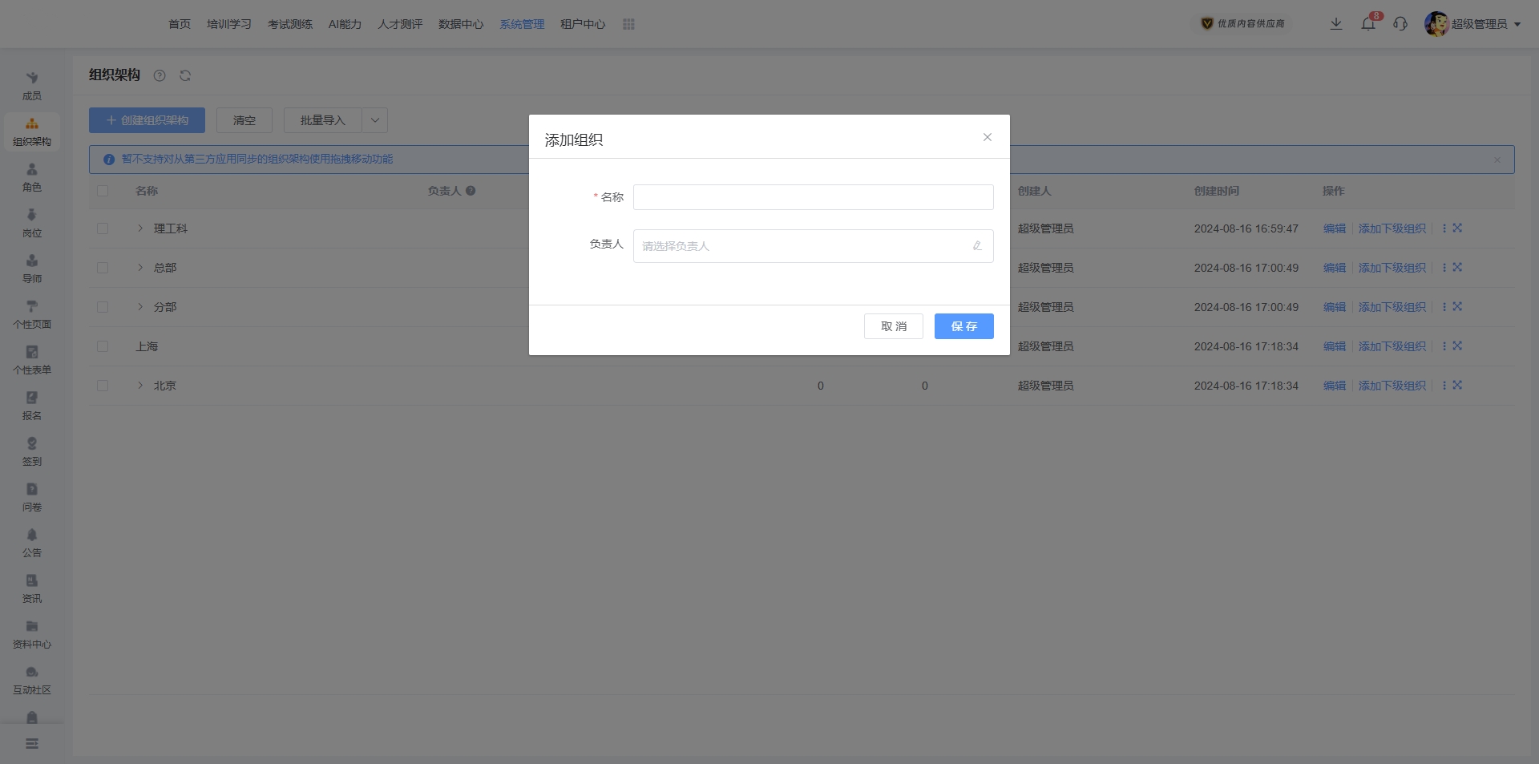Click the download icon in header
Image resolution: width=1539 pixels, height=764 pixels.
pyautogui.click(x=1336, y=24)
